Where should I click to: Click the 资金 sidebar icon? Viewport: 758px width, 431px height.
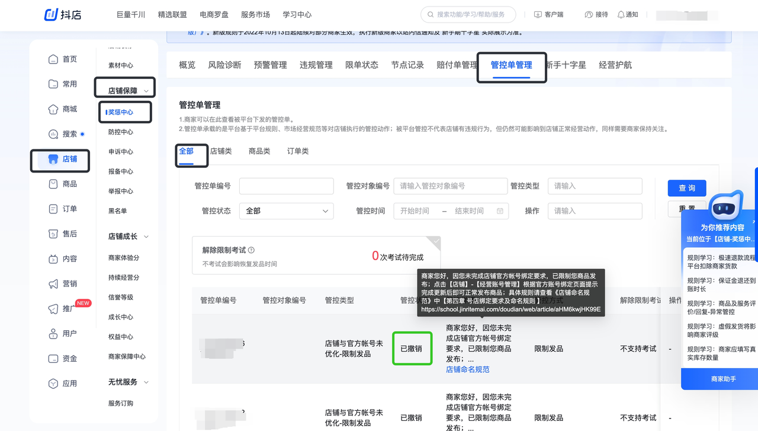(x=53, y=359)
